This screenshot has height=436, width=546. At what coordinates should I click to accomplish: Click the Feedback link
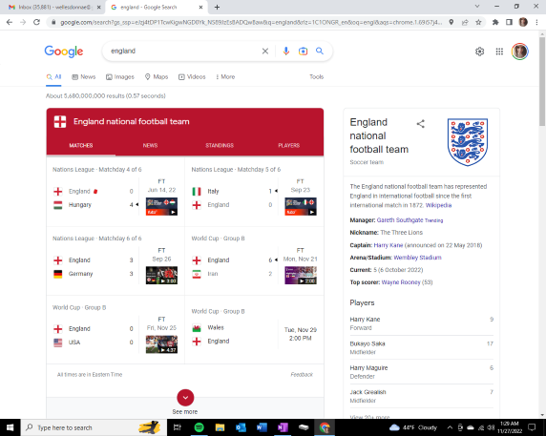point(302,375)
